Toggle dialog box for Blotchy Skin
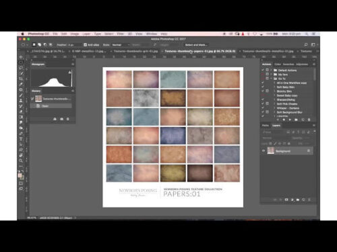337x252 pixels. pyautogui.click(x=268, y=91)
